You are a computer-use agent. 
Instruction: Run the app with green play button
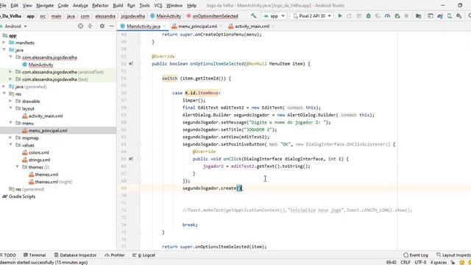tap(340, 16)
